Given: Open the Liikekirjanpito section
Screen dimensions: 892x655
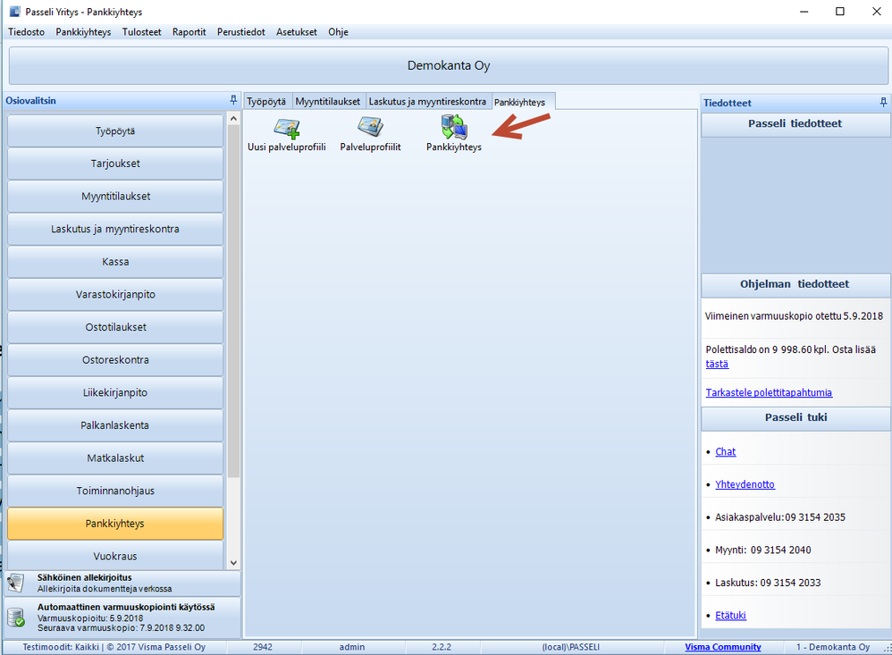Looking at the screenshot, I should pyautogui.click(x=115, y=392).
